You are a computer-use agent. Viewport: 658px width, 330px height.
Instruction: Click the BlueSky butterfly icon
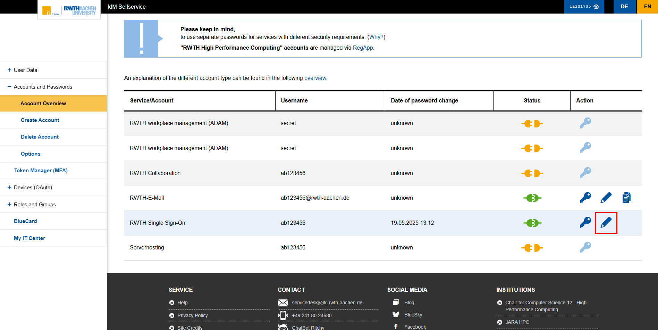(x=396, y=315)
